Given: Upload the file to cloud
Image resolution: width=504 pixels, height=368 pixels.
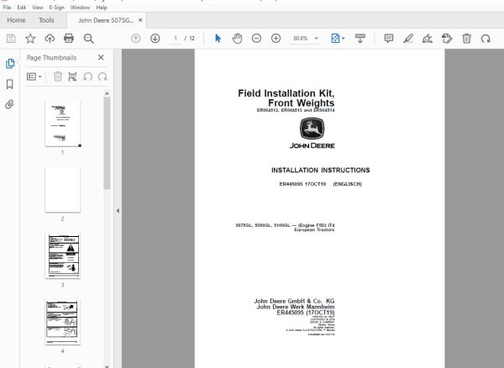Looking at the screenshot, I should tap(50, 39).
